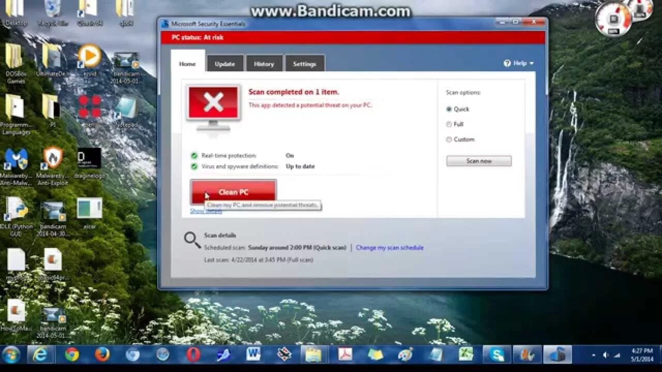Viewport: 662px width, 372px height.
Task: Select red four-dots desktop shortcut
Action: (x=89, y=111)
